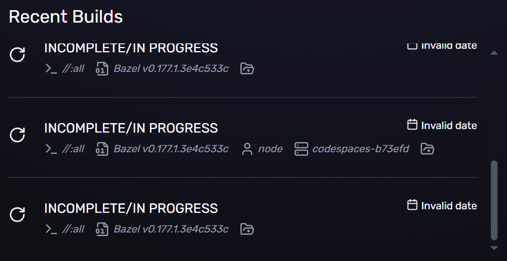Click refresh icon on the bottom build
507x261 pixels.
[x=18, y=215]
